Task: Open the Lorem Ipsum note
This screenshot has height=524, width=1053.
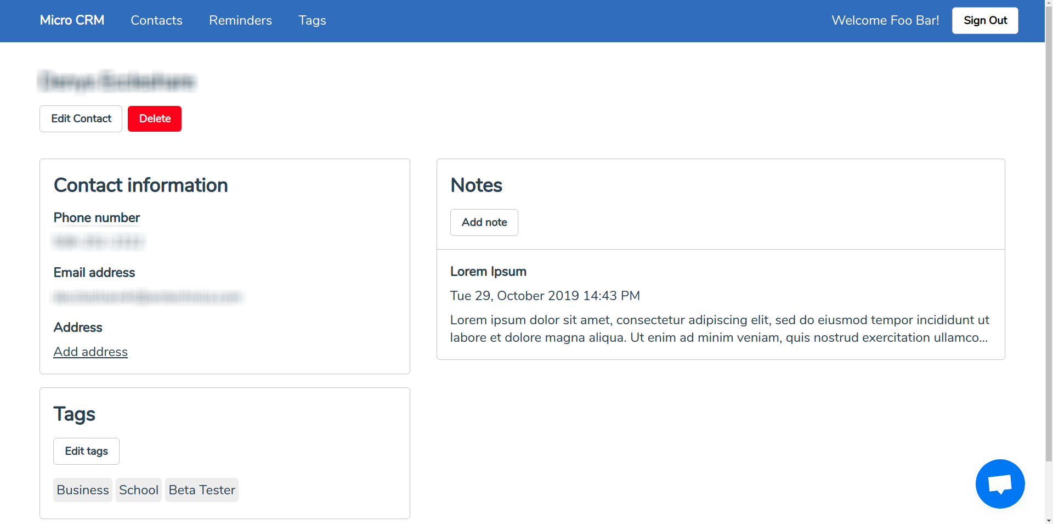Action: click(x=488, y=272)
